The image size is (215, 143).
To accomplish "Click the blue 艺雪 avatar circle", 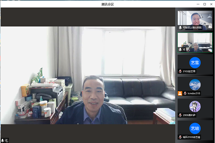I will (195, 62).
